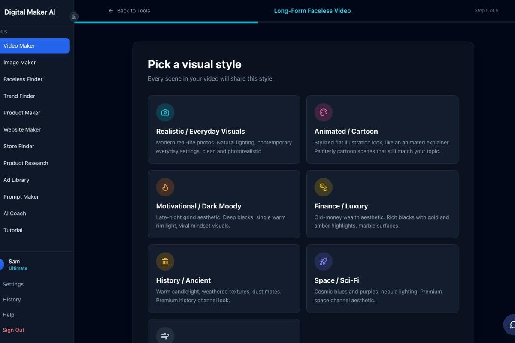Viewport: 515px width, 343px height.
Task: Open AI Coach
Action: (34, 213)
